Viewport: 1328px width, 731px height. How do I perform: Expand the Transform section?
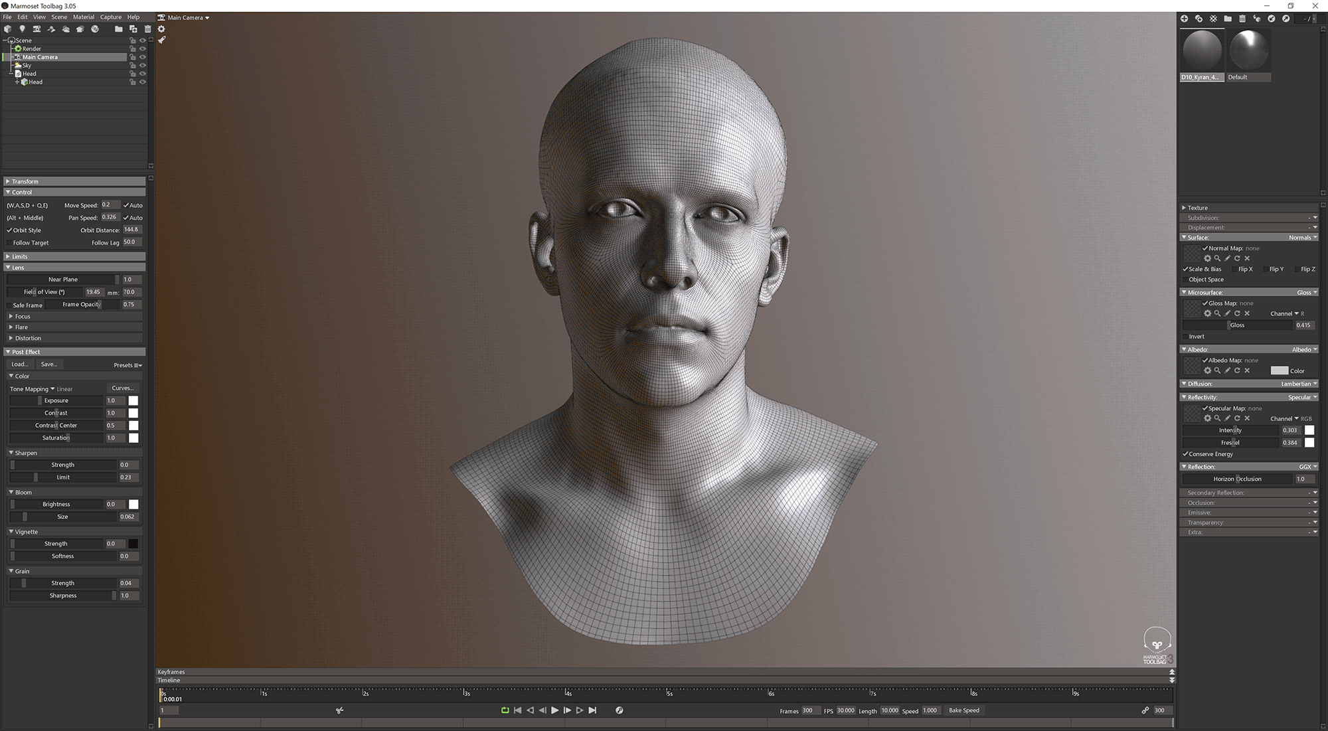tap(74, 181)
